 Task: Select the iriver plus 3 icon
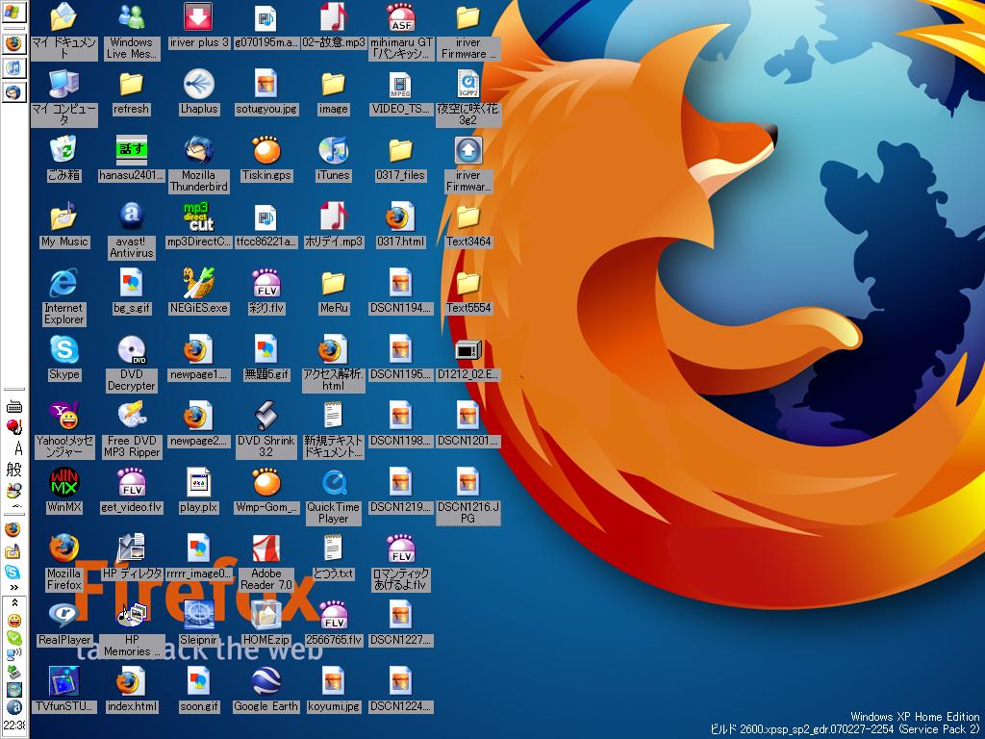198,25
